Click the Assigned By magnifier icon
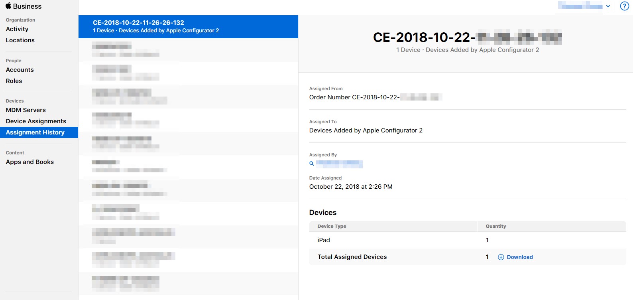This screenshot has width=633, height=300. click(x=312, y=164)
